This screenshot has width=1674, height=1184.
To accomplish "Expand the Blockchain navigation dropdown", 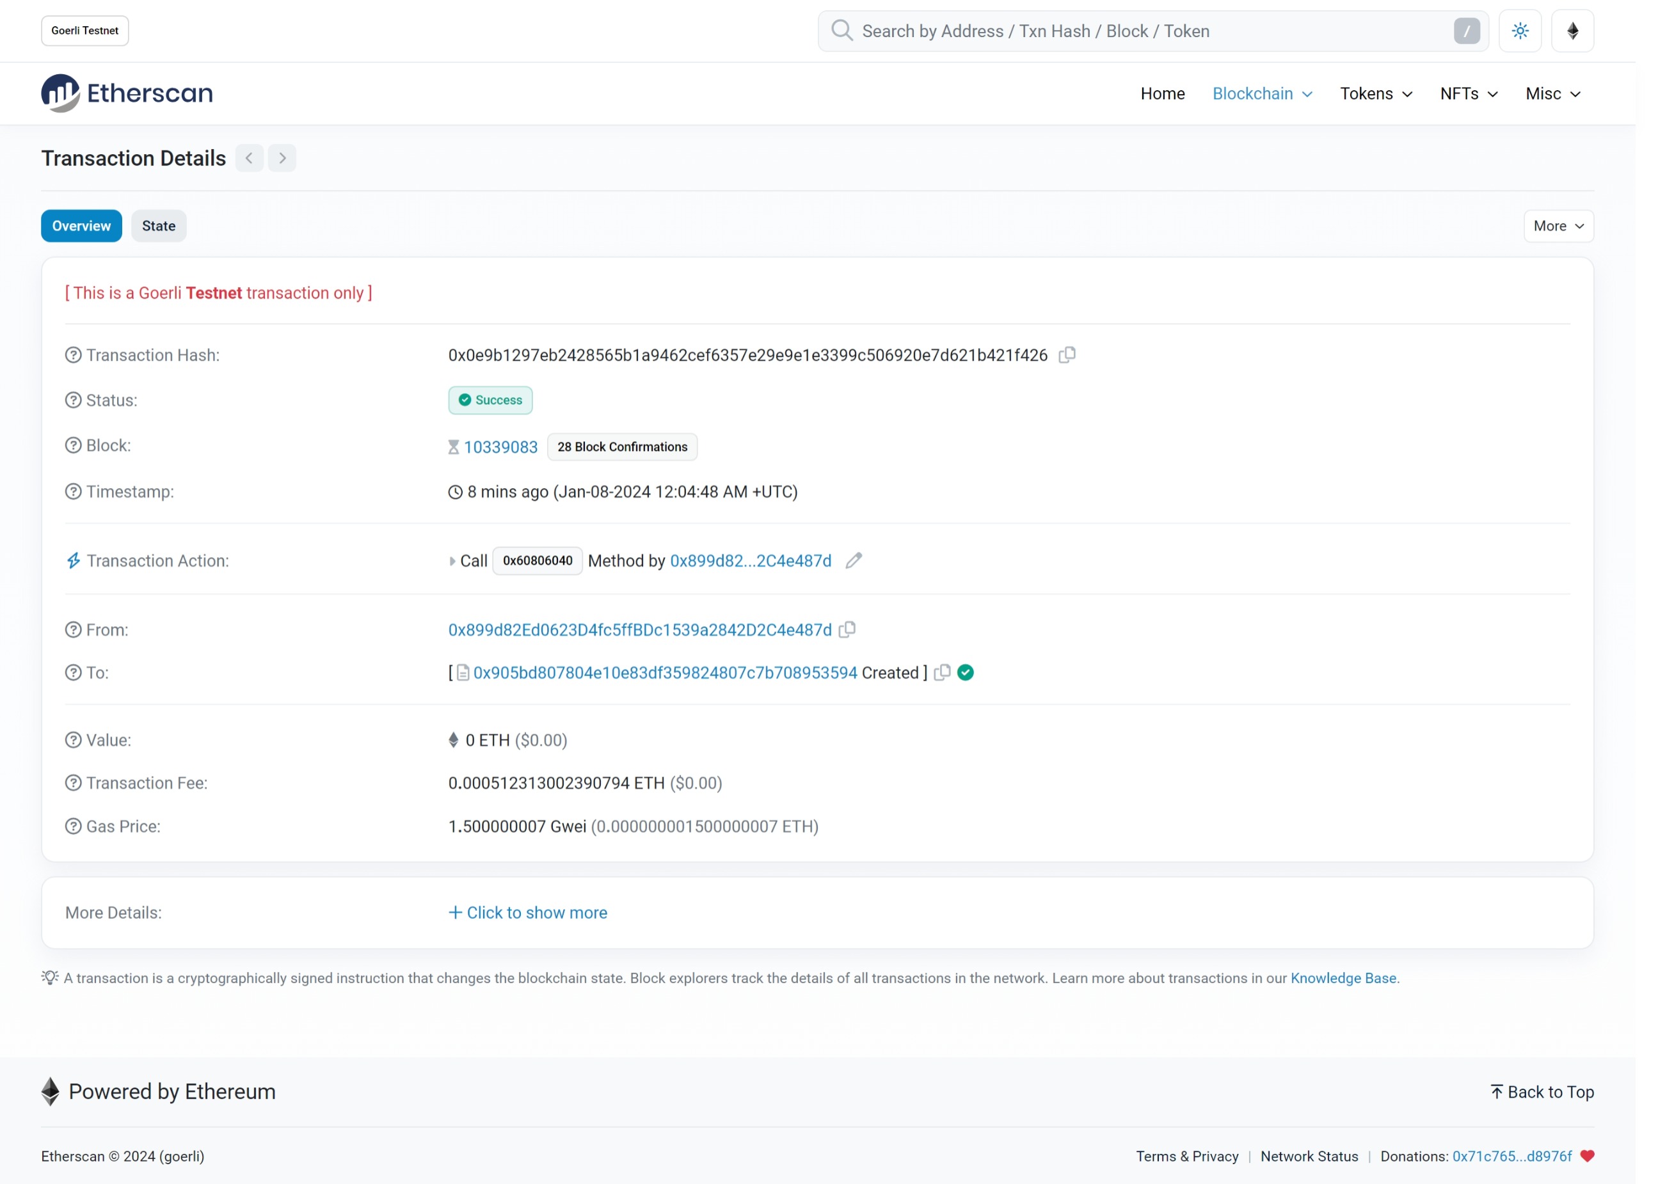I will [1262, 94].
